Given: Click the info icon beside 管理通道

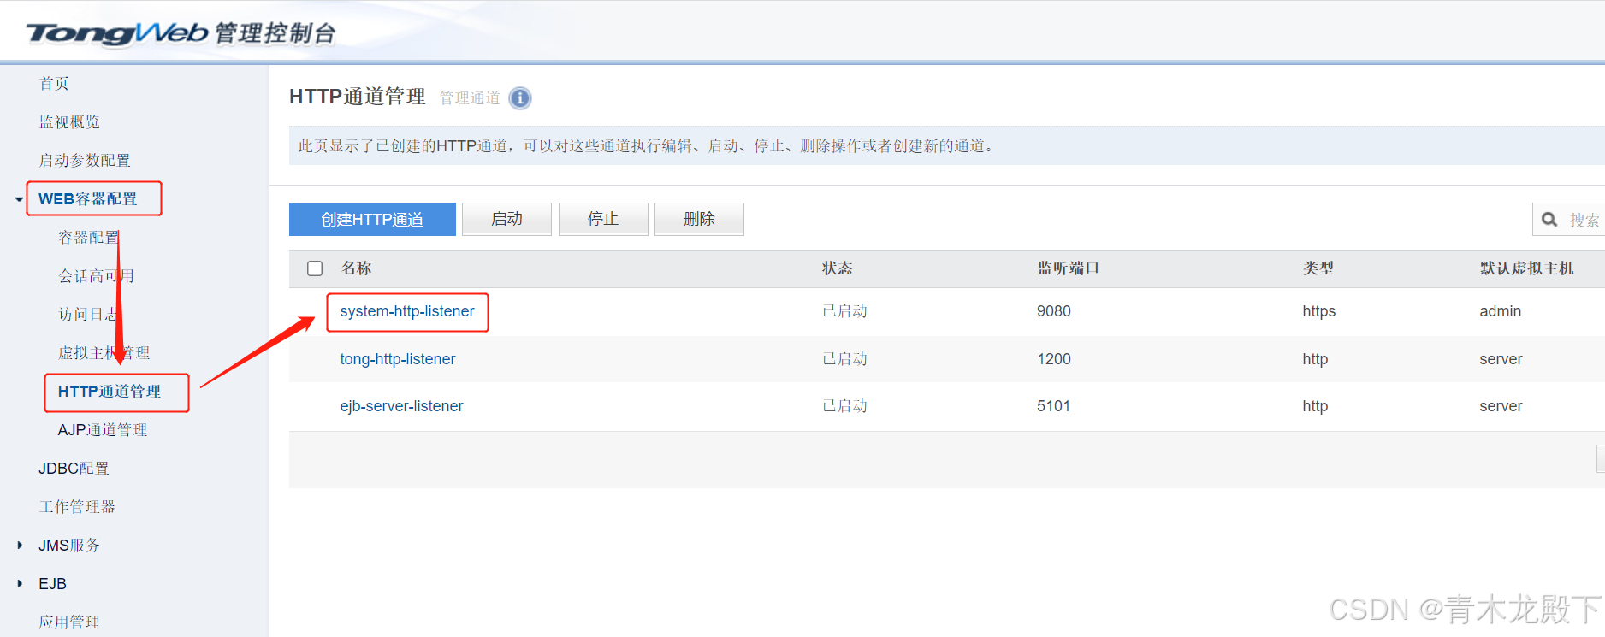Looking at the screenshot, I should [520, 98].
